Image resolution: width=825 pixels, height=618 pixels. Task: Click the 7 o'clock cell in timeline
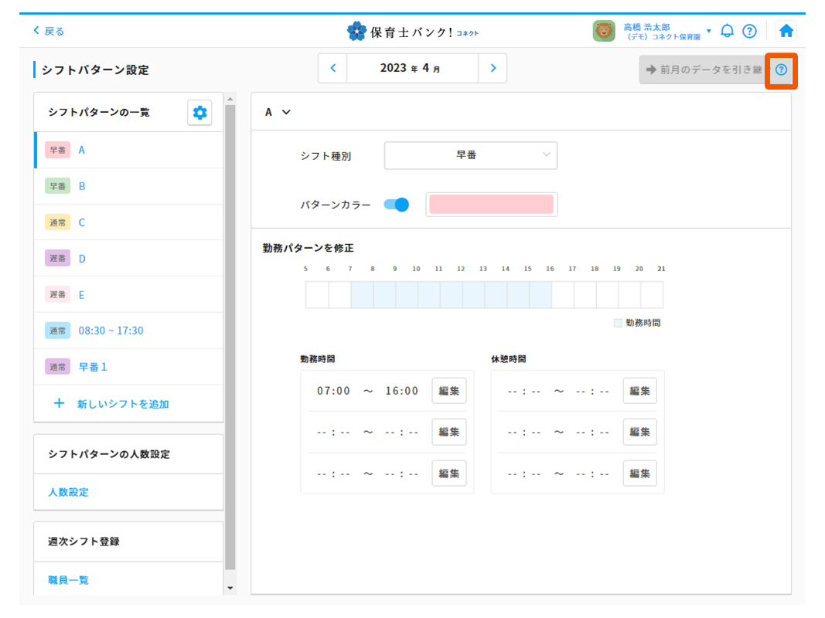click(362, 295)
